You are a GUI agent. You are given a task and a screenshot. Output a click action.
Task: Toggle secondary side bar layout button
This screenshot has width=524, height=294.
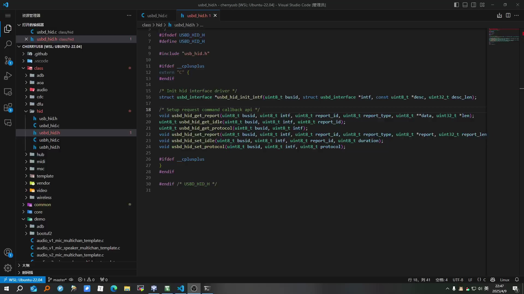(x=474, y=5)
